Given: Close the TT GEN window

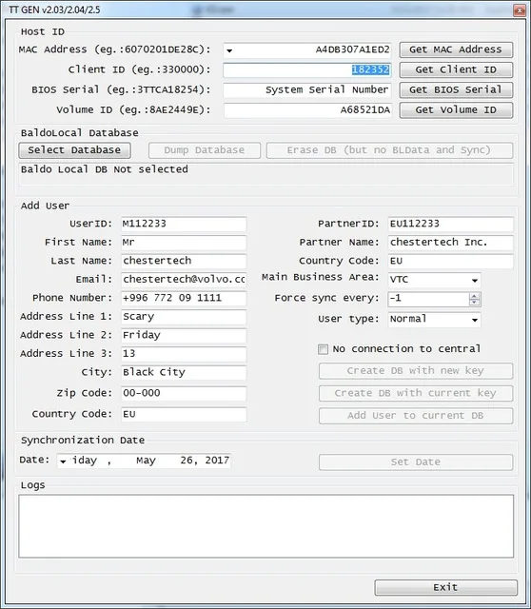Looking at the screenshot, I should click(x=520, y=10).
